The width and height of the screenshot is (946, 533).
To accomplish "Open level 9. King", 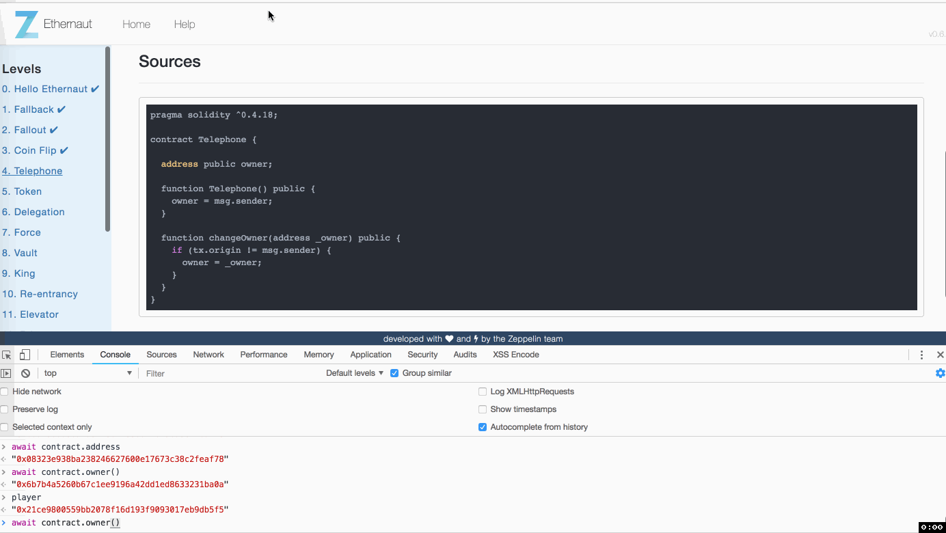I will (18, 273).
